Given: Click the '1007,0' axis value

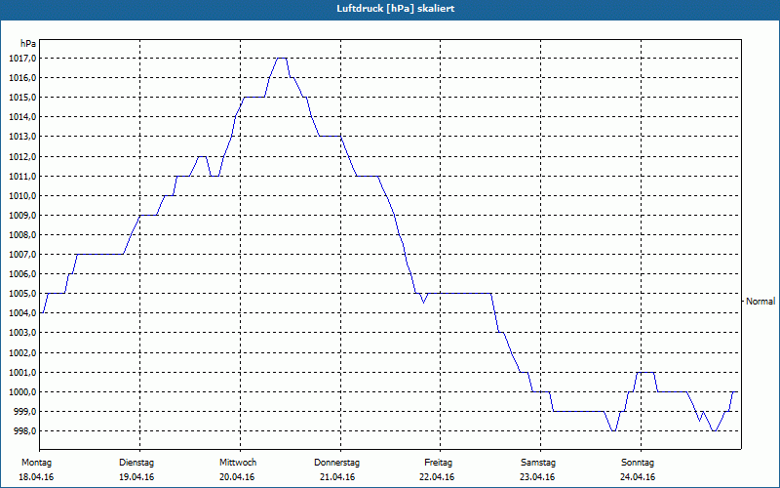Looking at the screenshot, I should [x=22, y=255].
